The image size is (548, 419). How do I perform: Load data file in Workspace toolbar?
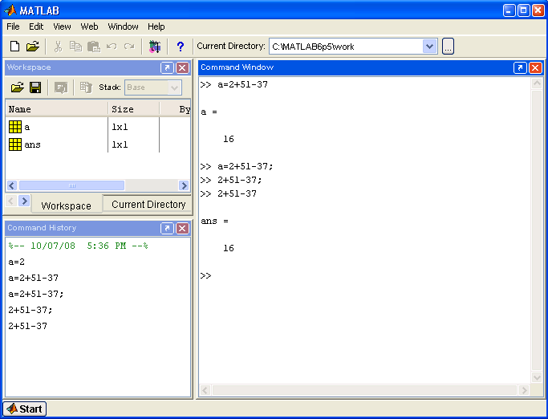[18, 87]
